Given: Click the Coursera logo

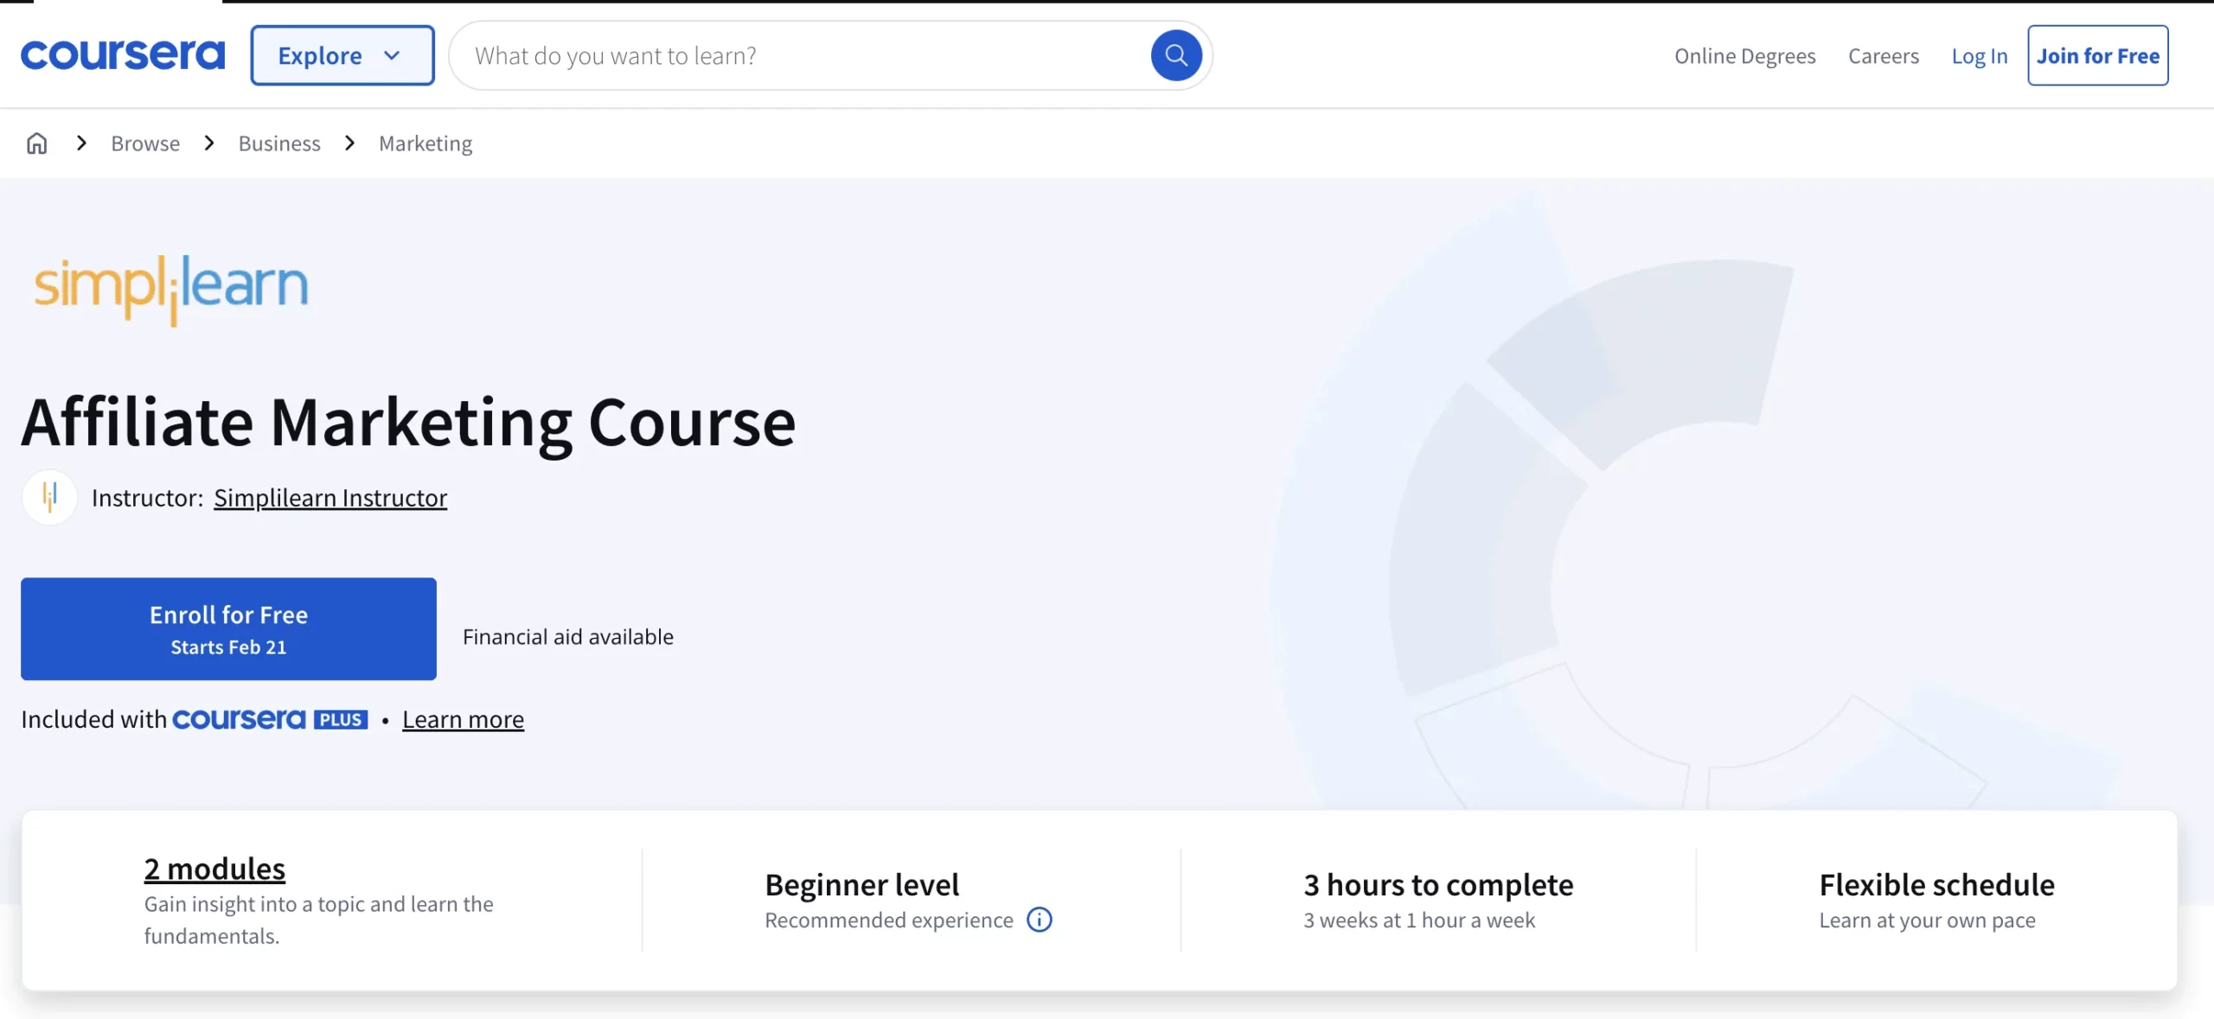Looking at the screenshot, I should pos(123,55).
